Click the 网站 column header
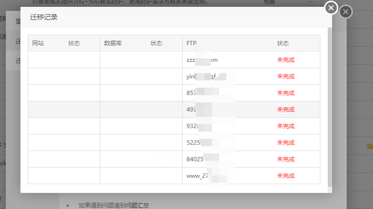The image size is (373, 209). 38,43
